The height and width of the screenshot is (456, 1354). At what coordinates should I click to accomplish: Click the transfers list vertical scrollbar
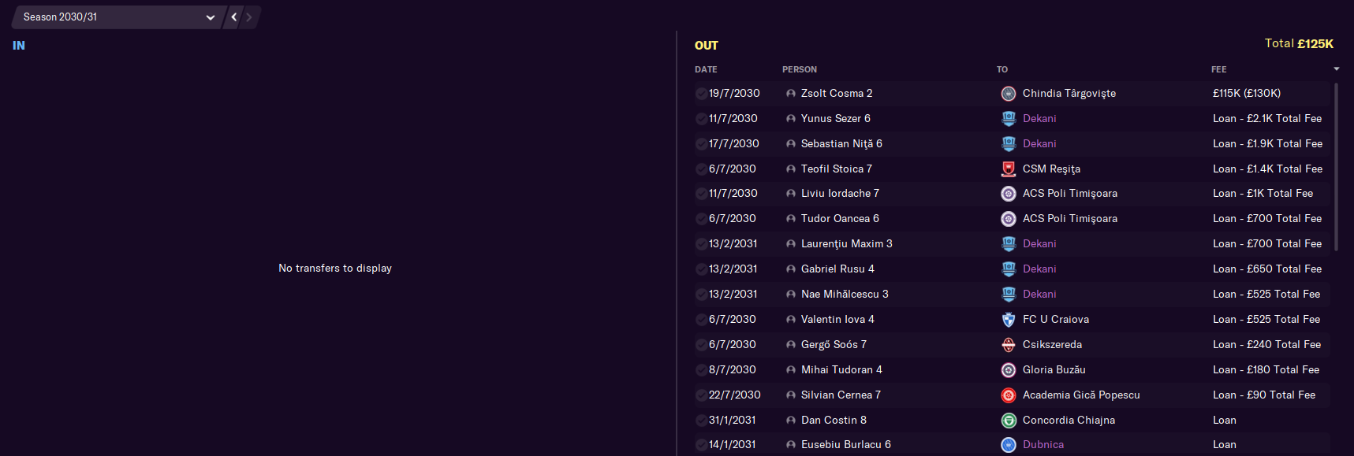point(1335,165)
